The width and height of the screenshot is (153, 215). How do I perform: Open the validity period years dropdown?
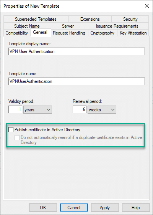click(x=37, y=109)
